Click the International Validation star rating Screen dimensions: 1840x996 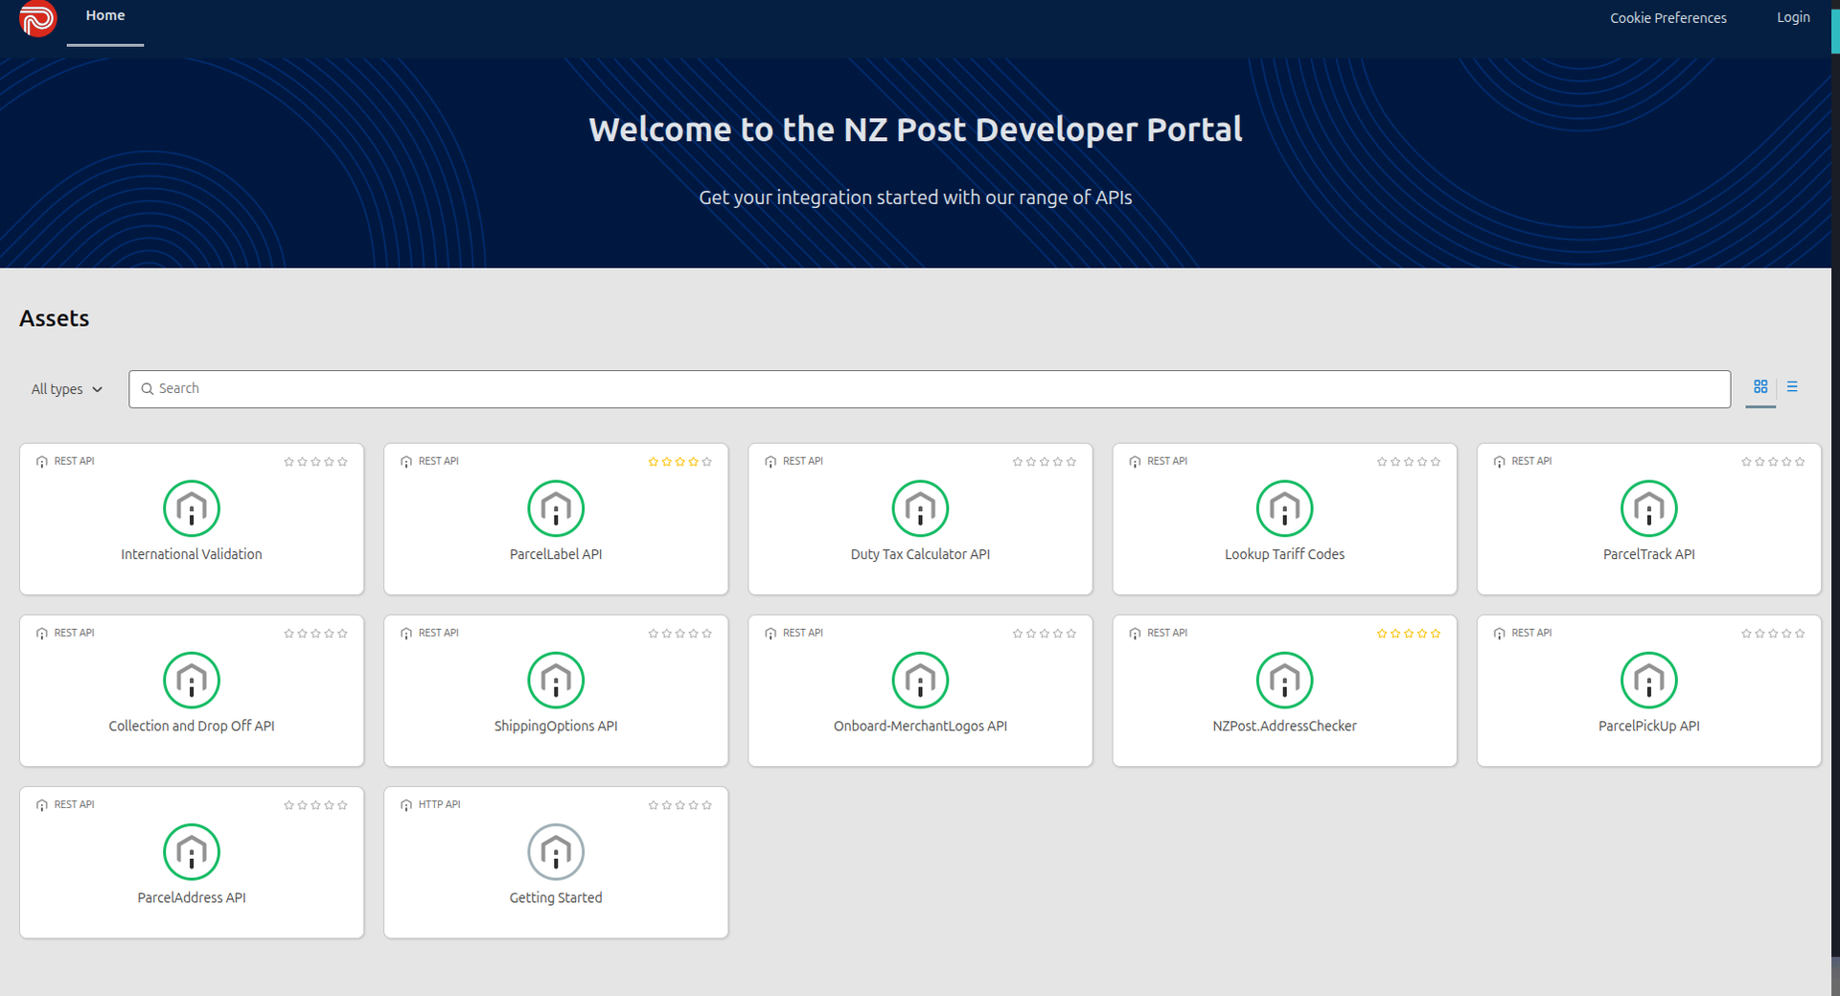(x=315, y=462)
